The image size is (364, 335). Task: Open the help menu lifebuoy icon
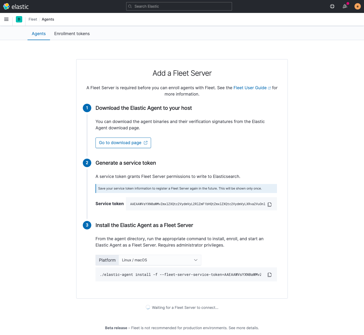[332, 6]
